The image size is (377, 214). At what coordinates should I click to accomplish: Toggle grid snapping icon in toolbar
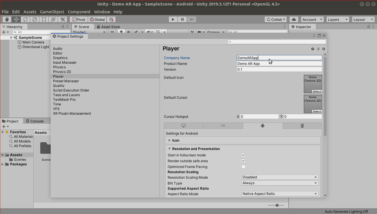(111, 19)
